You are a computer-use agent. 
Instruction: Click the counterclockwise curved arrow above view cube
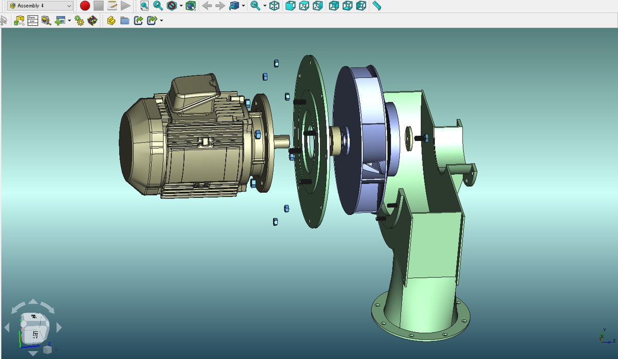(18, 308)
